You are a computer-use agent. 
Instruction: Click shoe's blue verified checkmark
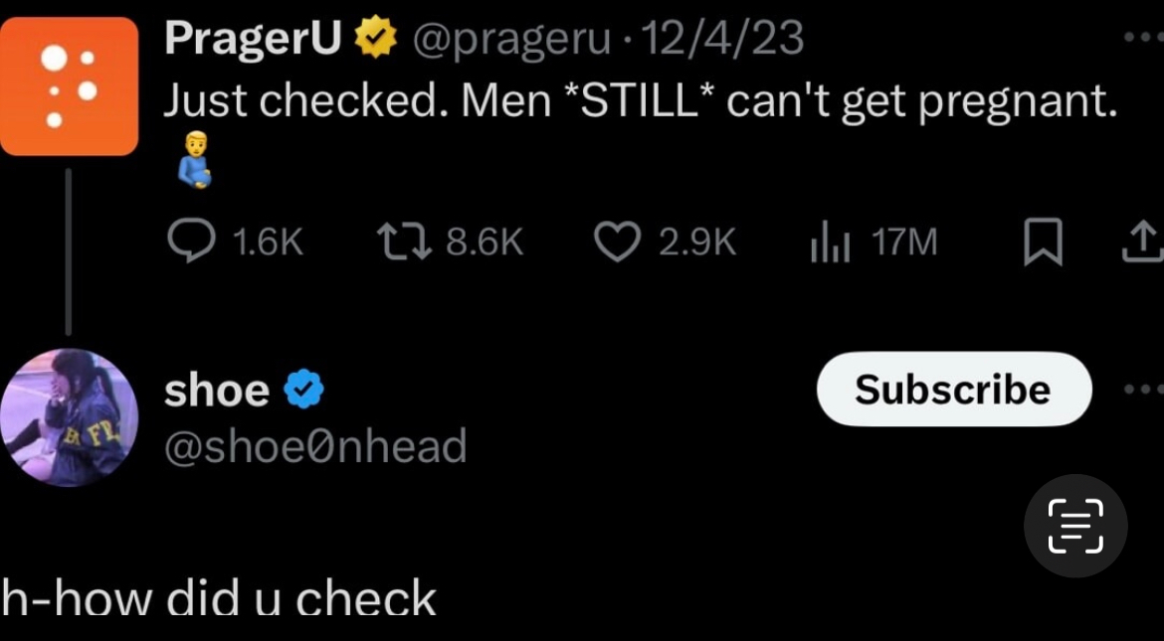coord(304,391)
